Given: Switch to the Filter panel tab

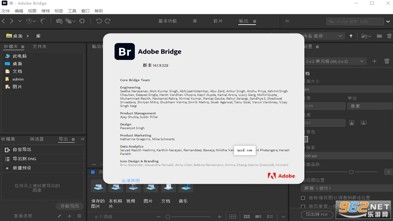Looking at the screenshot, I should [x=36, y=139].
